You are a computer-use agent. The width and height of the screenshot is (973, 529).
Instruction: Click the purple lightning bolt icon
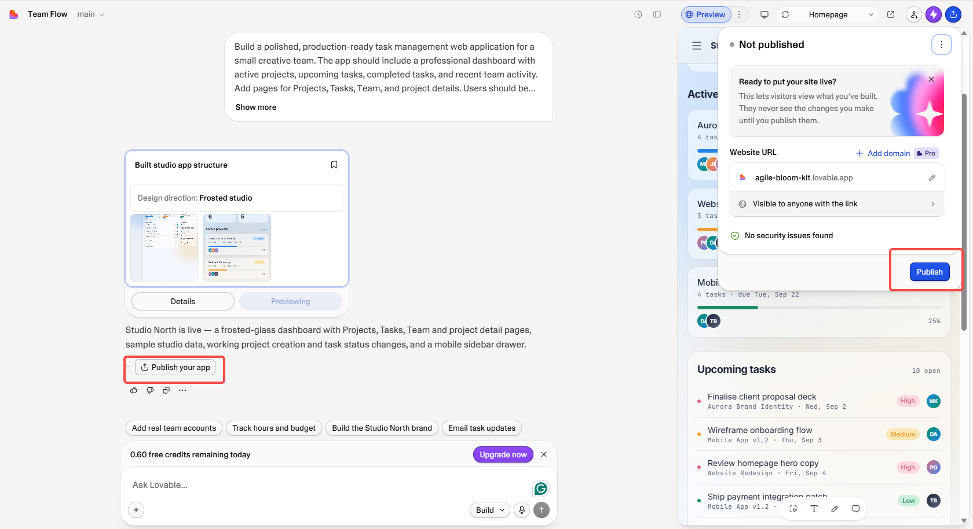pyautogui.click(x=934, y=14)
